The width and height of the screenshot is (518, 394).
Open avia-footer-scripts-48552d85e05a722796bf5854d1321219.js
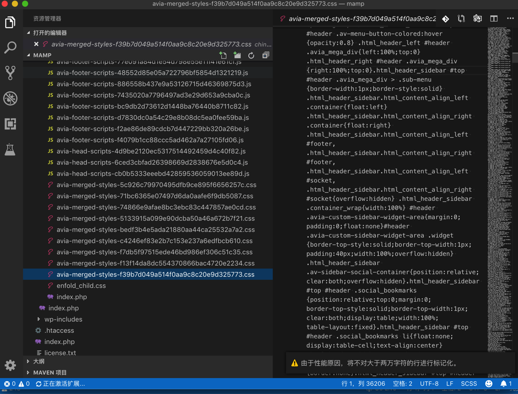coord(148,73)
